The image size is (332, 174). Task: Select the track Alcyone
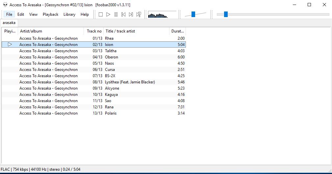93,88
